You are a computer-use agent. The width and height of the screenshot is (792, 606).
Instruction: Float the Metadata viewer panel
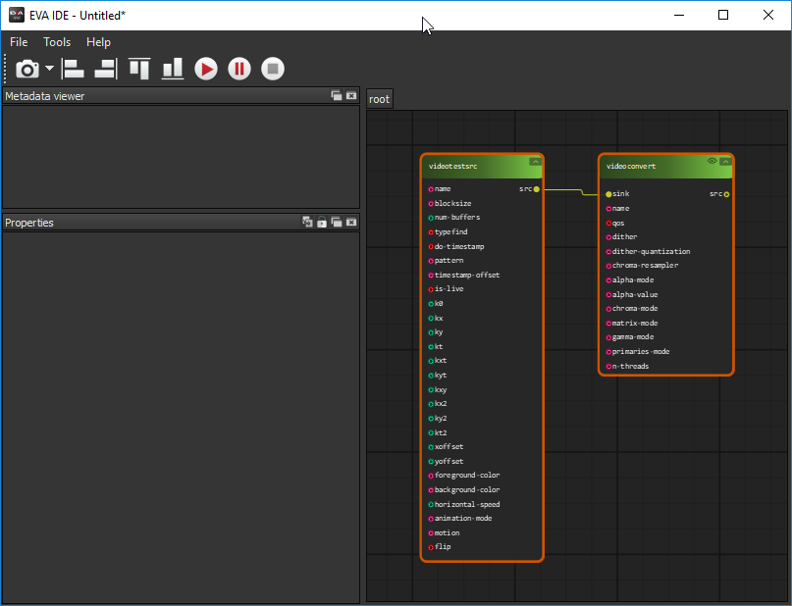point(337,96)
